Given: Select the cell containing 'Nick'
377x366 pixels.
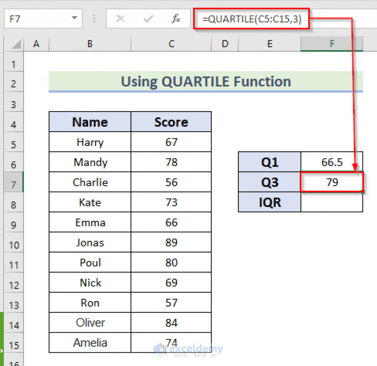Looking at the screenshot, I should [90, 282].
